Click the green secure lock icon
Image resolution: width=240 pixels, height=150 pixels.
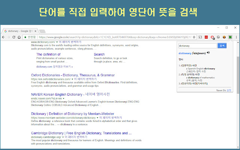[x=25, y=37]
